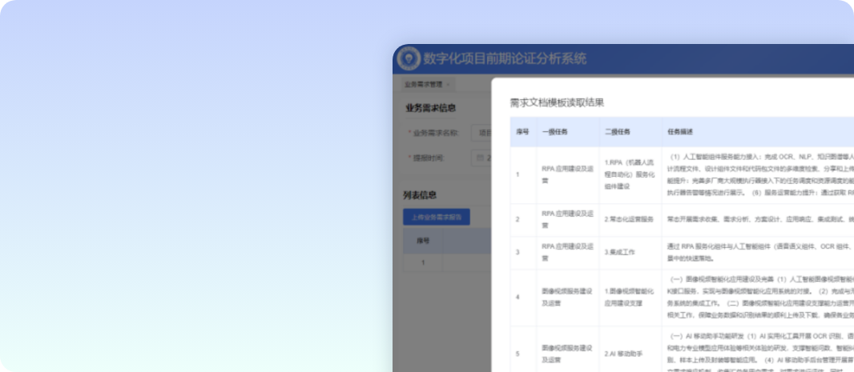The height and width of the screenshot is (372, 854).
Task: Click the system logo icon in header
Action: pos(409,59)
